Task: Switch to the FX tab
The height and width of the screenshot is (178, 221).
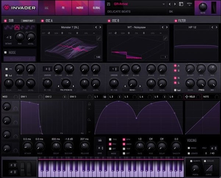Action: (63, 7)
